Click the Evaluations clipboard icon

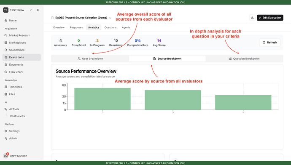[6, 57]
